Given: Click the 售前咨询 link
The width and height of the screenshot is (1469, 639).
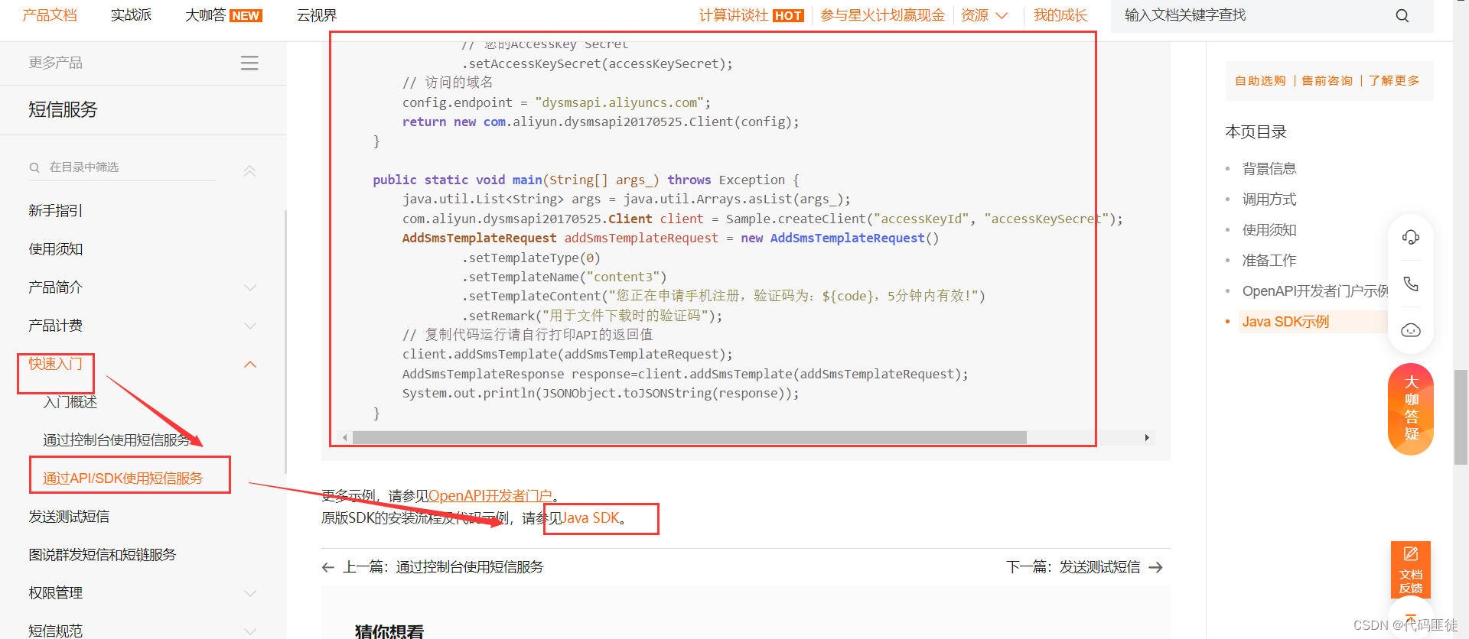Looking at the screenshot, I should coord(1327,81).
